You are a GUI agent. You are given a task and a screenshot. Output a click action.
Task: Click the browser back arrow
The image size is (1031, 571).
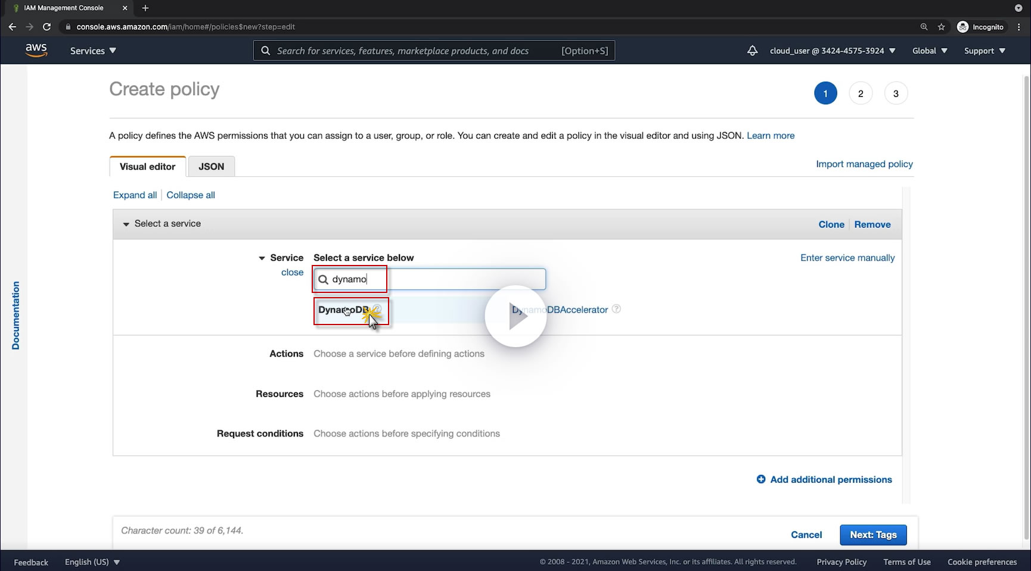click(x=13, y=27)
